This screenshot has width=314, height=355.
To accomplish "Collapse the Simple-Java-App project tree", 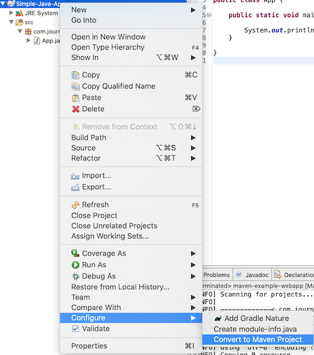I will (x=3, y=4).
